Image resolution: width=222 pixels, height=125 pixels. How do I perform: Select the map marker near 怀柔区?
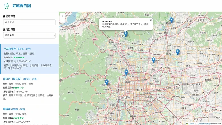[x=171, y=20]
